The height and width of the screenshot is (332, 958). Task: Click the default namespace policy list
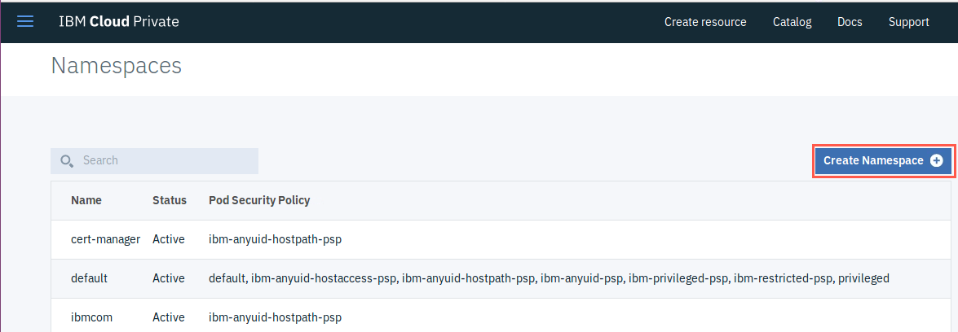click(549, 278)
